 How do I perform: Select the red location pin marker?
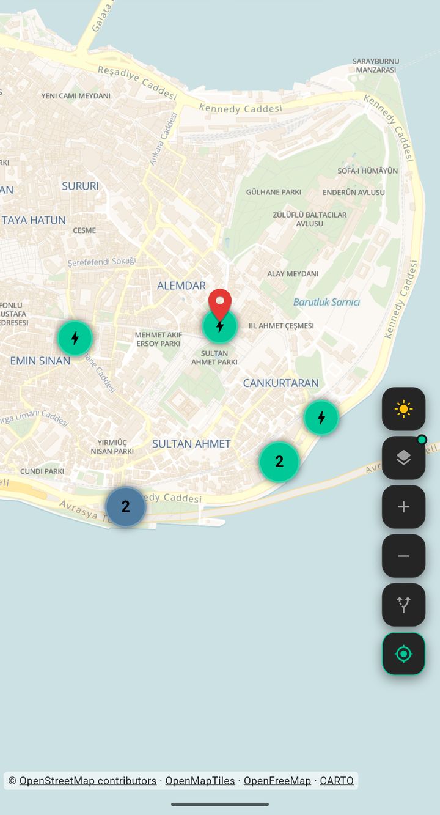click(x=220, y=304)
